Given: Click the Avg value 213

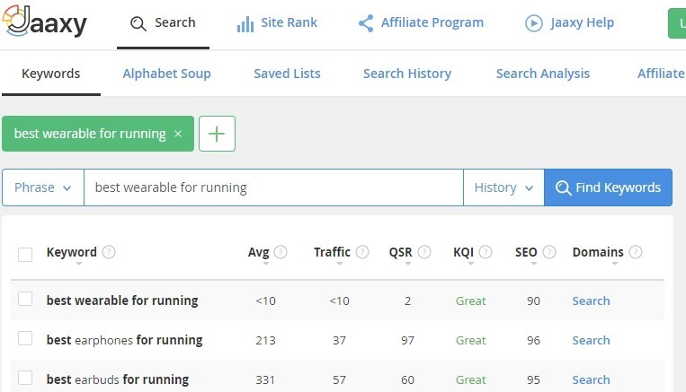Looking at the screenshot, I should (265, 340).
